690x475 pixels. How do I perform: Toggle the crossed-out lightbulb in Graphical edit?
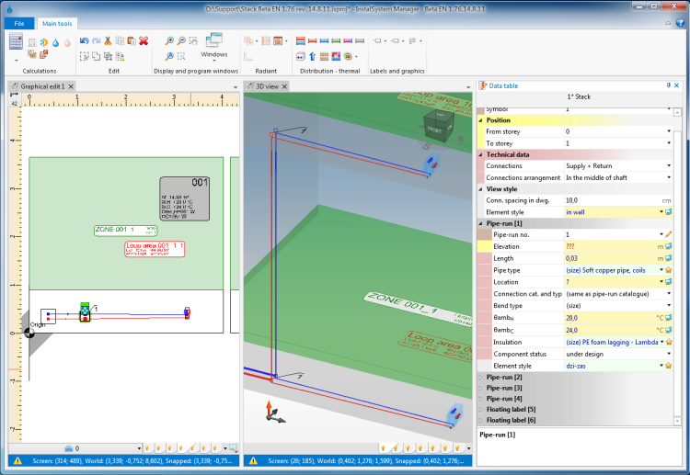[192, 448]
